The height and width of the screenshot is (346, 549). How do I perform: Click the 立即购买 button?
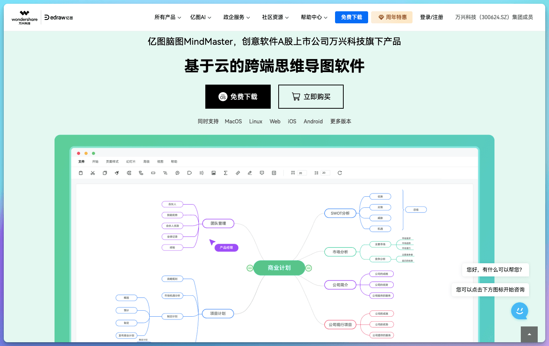click(311, 97)
